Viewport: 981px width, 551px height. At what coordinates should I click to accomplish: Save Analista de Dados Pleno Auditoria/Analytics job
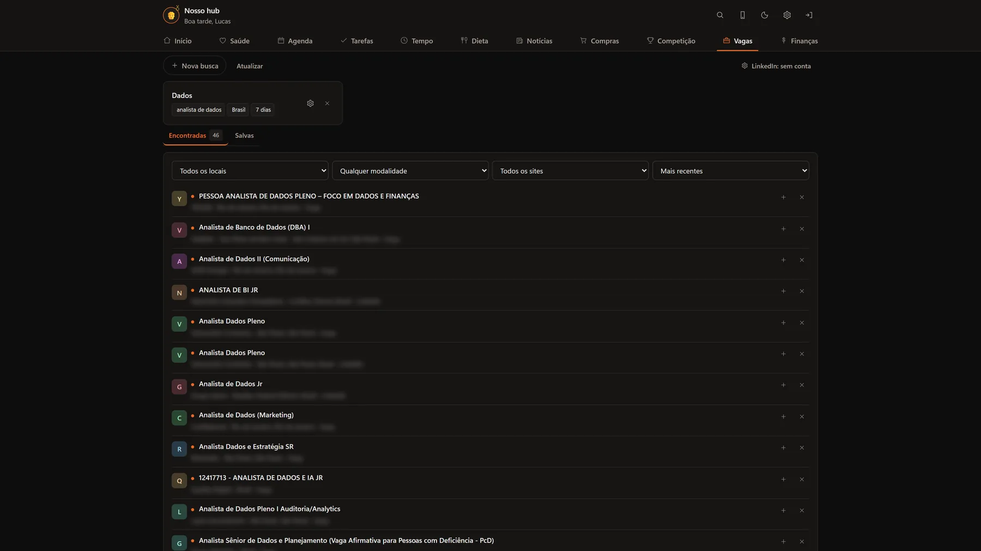783,510
